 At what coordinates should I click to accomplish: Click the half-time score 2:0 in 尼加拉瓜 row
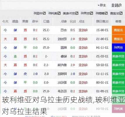35,39
